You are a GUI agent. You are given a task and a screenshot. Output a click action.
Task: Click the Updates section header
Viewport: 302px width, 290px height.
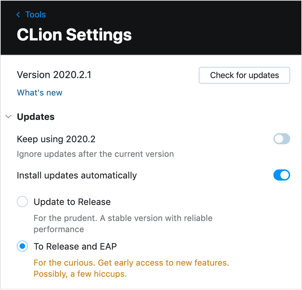36,117
